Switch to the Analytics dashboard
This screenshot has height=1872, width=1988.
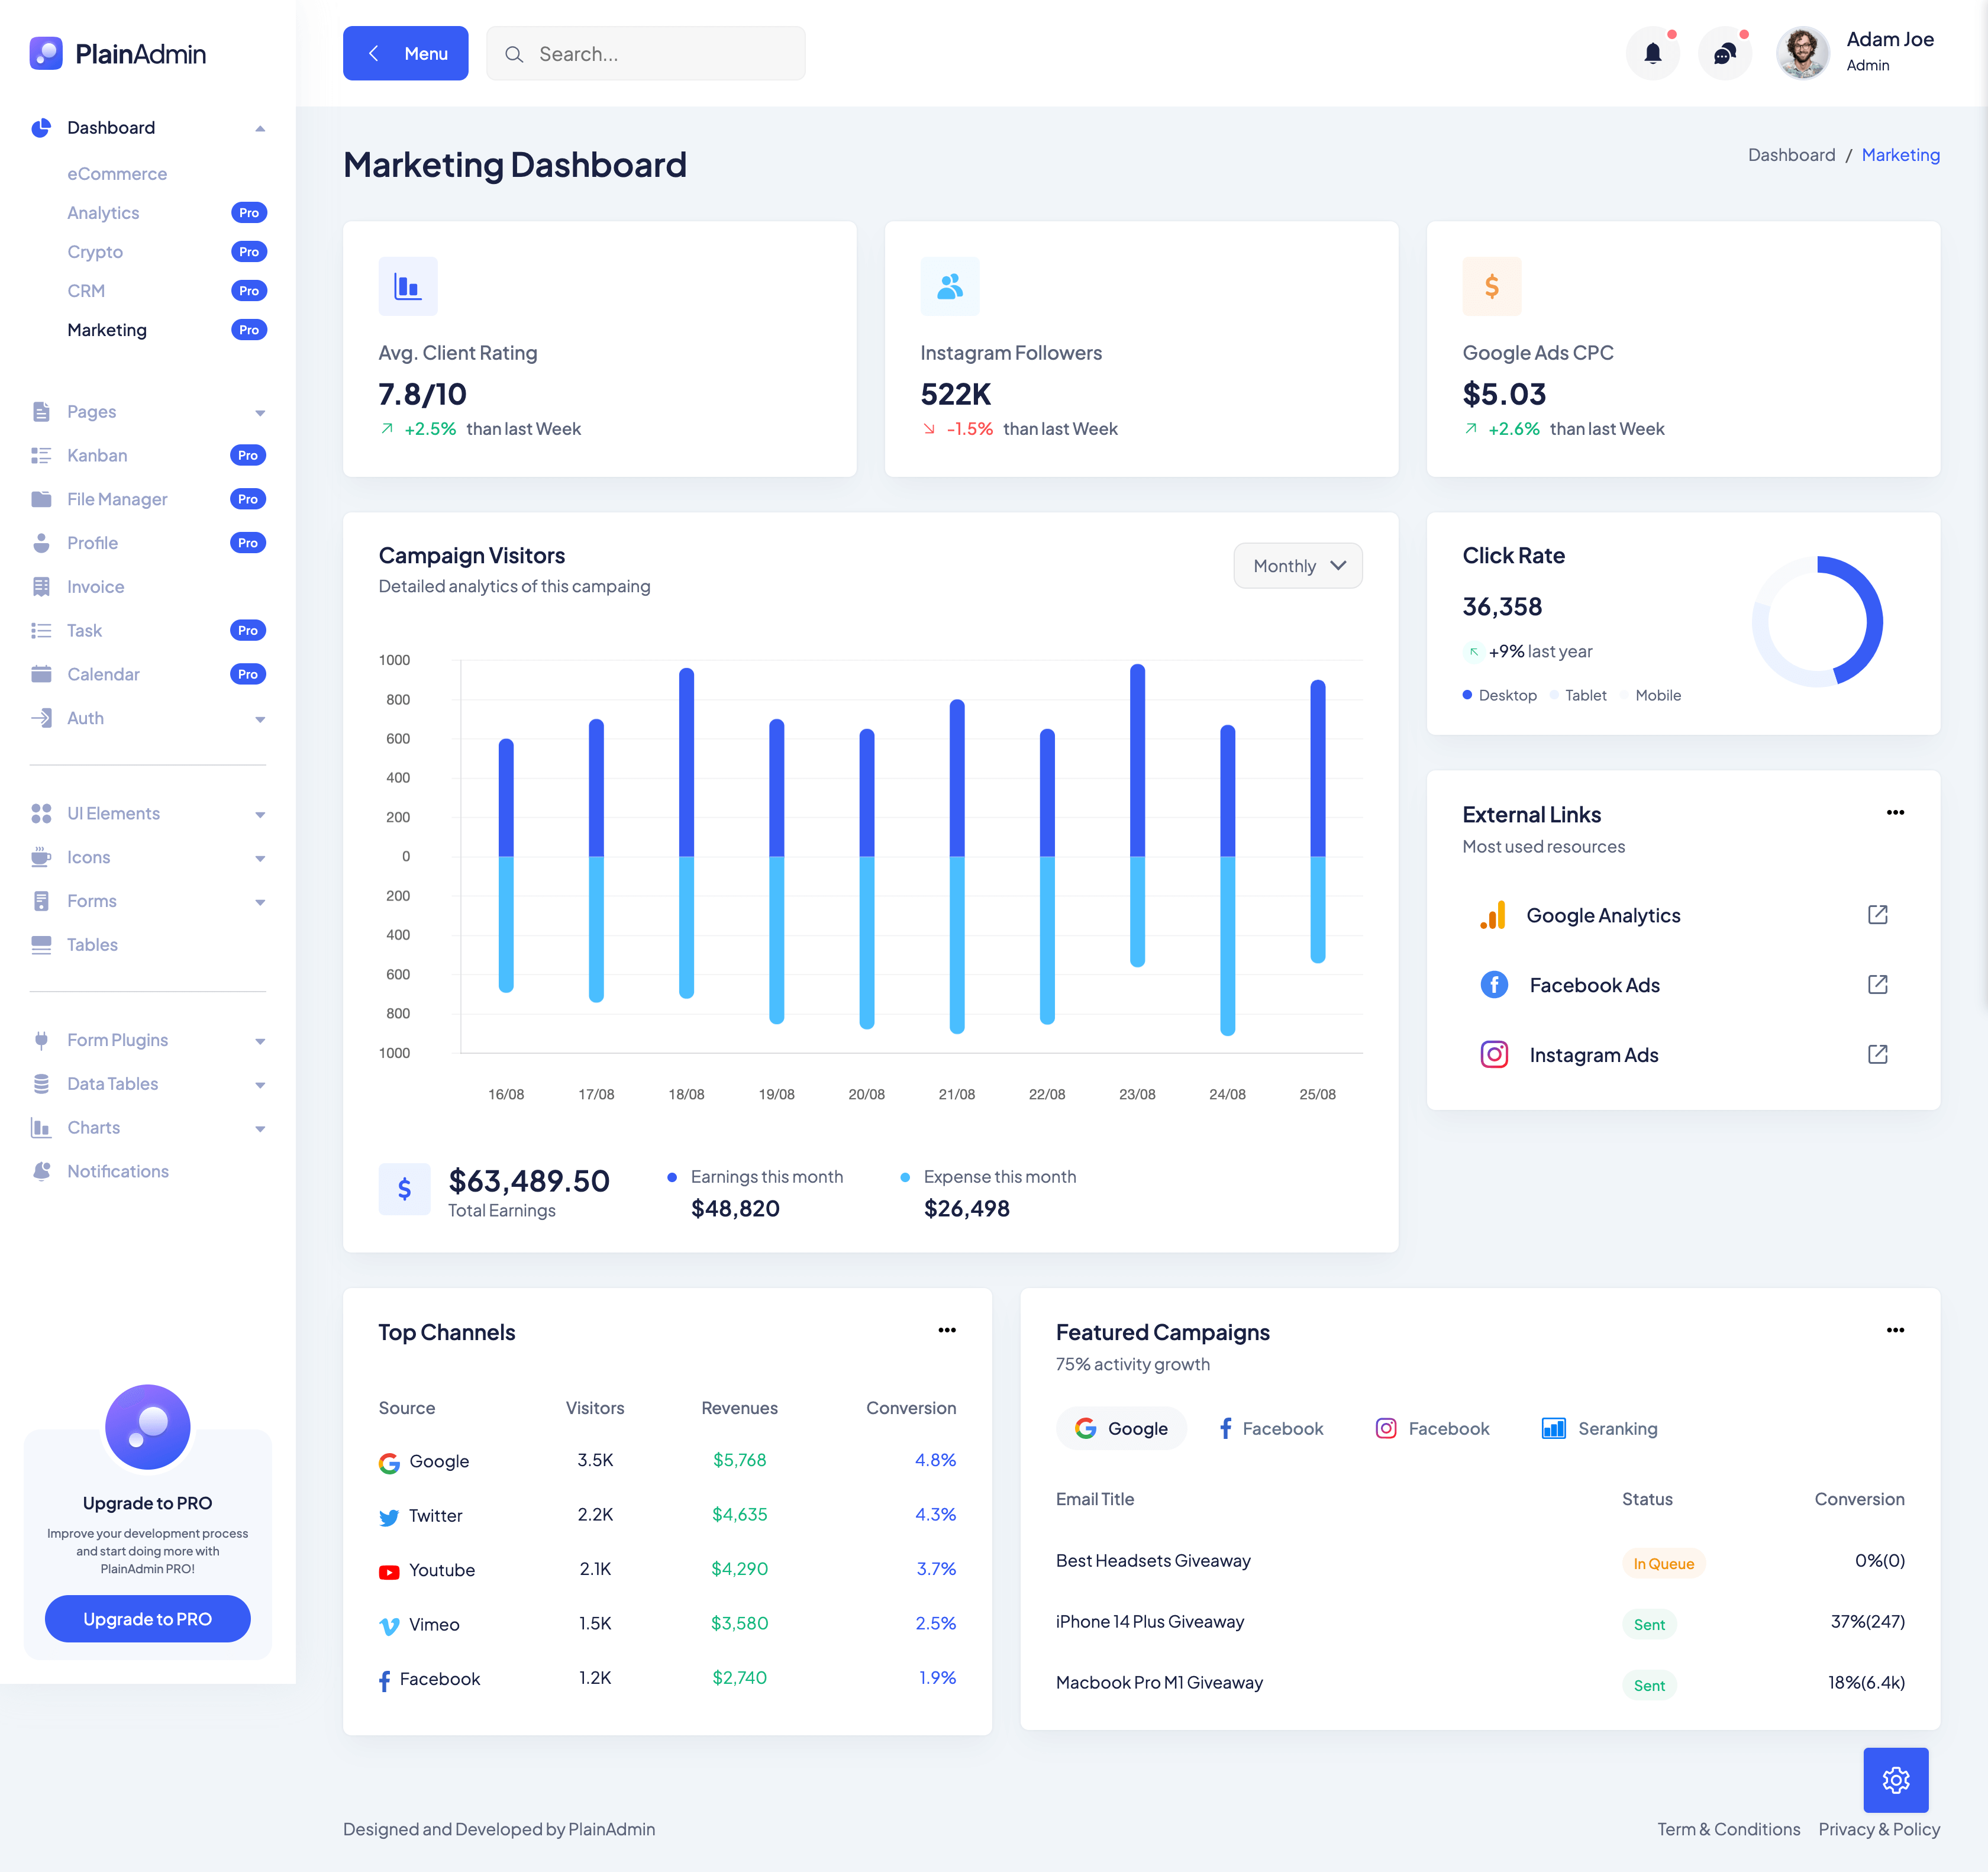point(103,212)
